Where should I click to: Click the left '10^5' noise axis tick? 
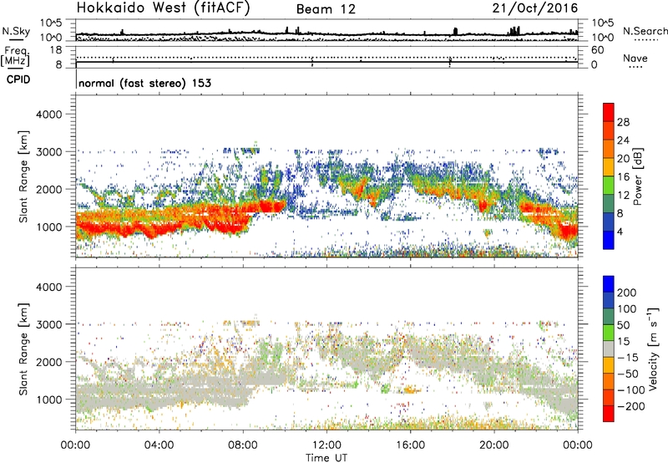[51, 23]
